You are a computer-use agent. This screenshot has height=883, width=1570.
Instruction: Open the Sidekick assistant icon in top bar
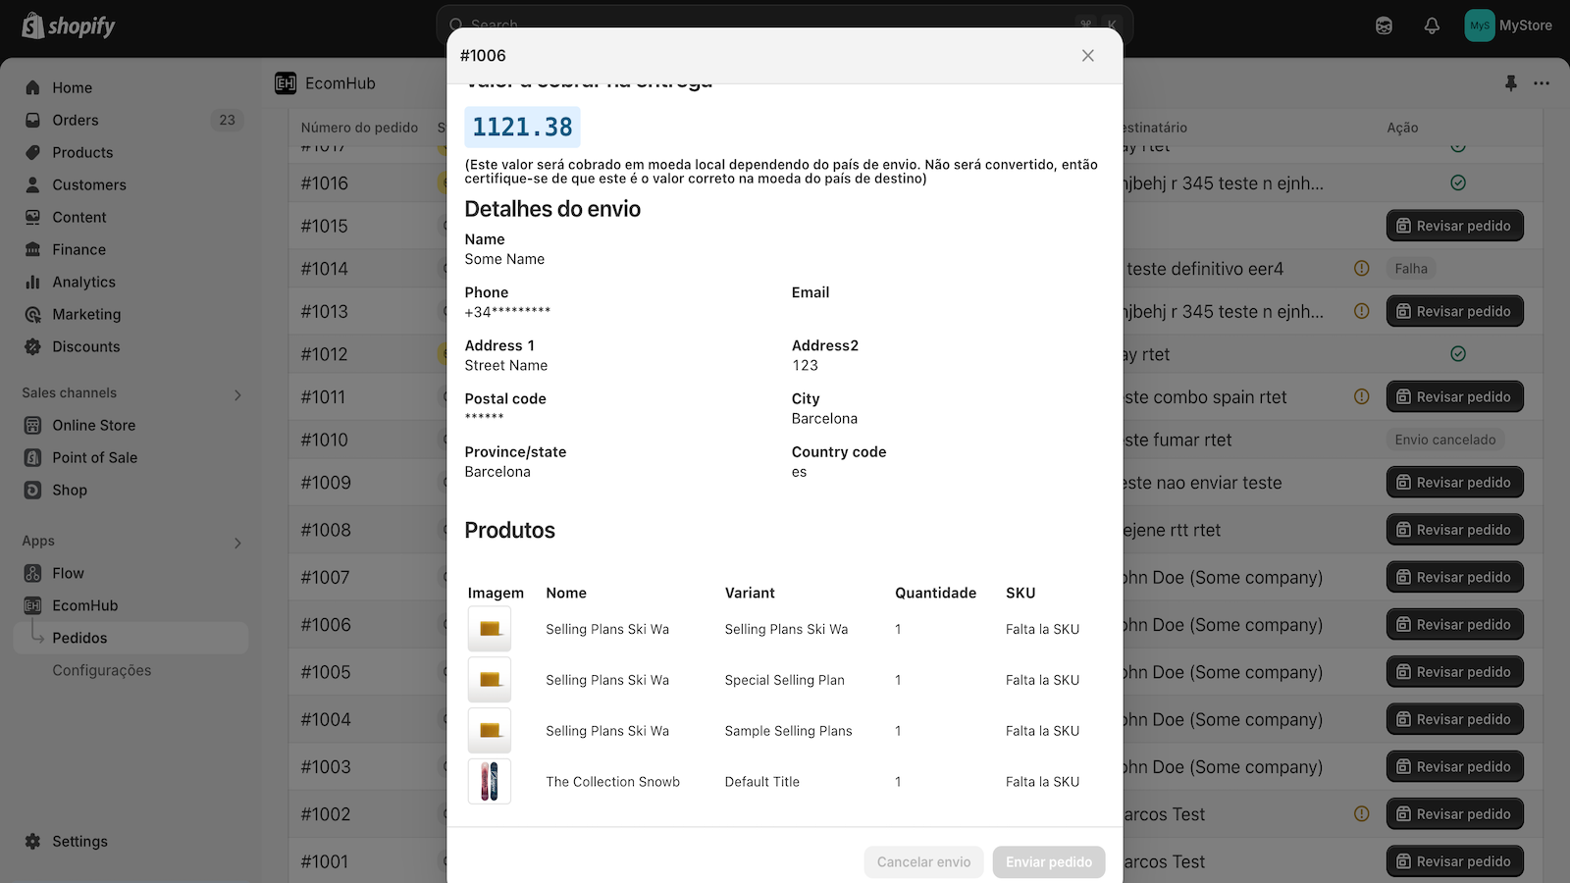[1384, 26]
